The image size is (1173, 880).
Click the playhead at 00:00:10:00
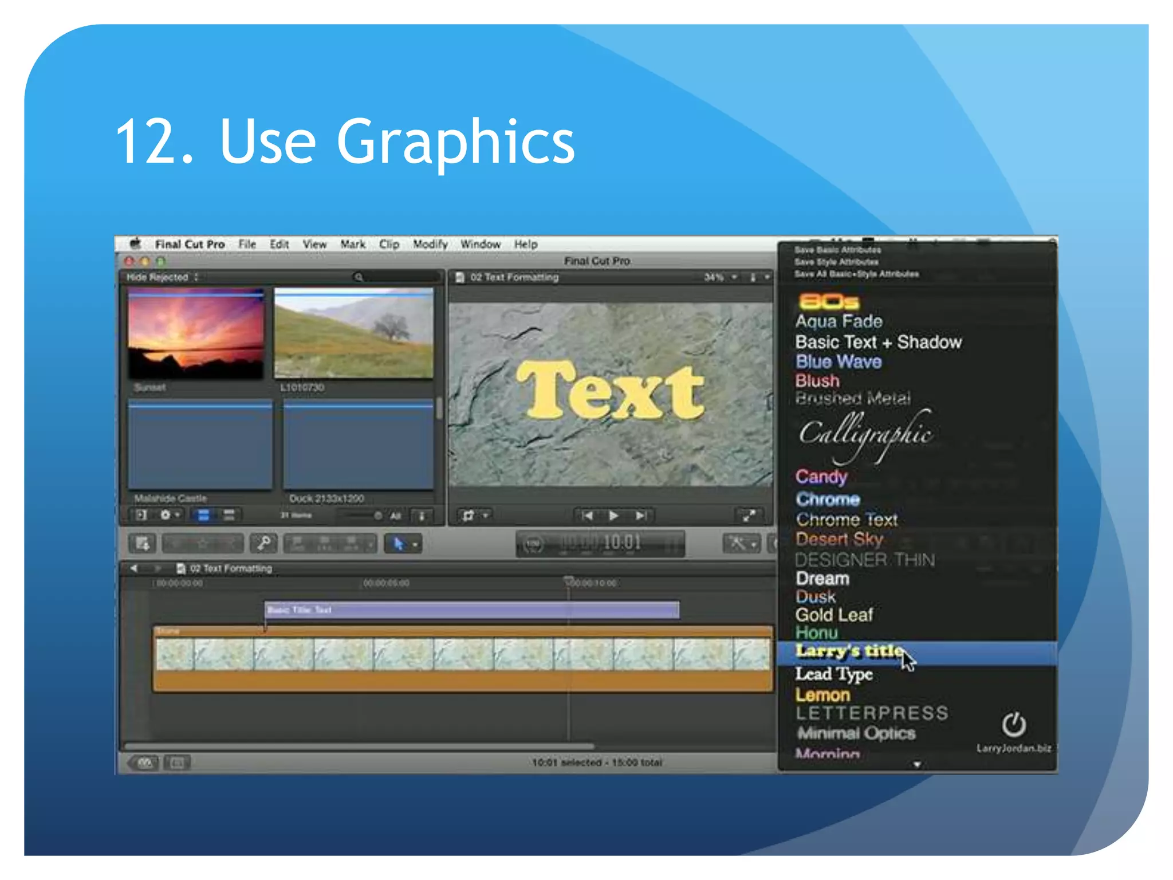(568, 580)
